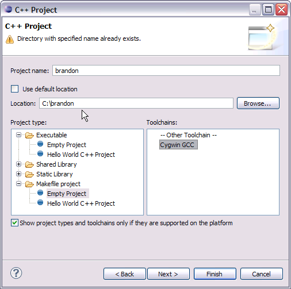291x289 pixels.
Task: Click the Eclipse icon in title bar
Action: 8,9
